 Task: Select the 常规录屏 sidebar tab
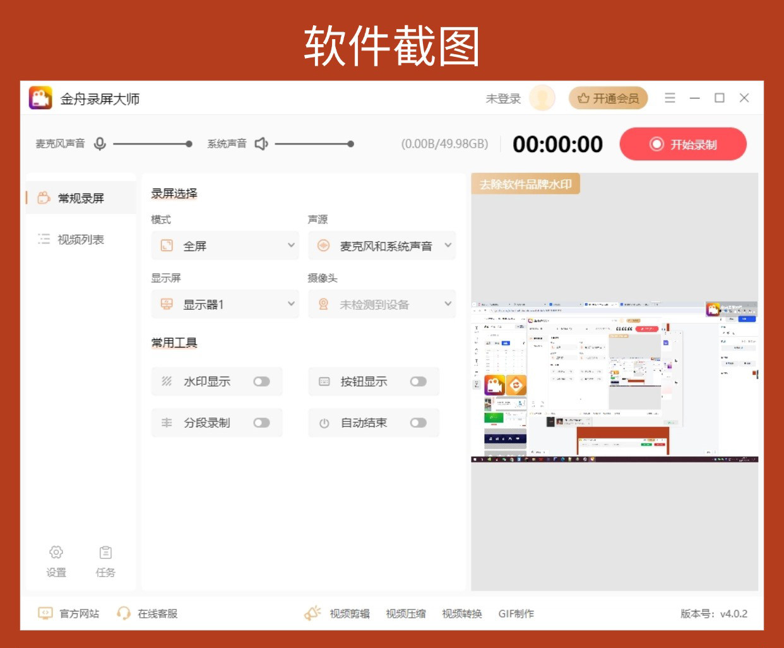point(81,197)
